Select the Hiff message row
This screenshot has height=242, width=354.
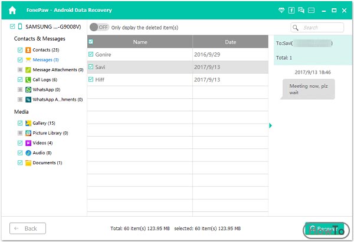(x=178, y=79)
